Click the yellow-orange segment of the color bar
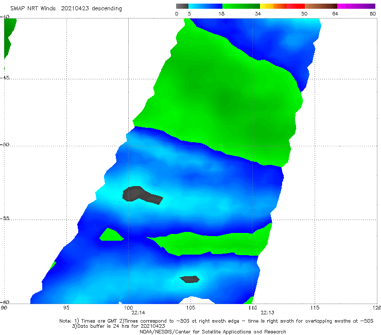The width and height of the screenshot is (381, 335). click(x=273, y=6)
